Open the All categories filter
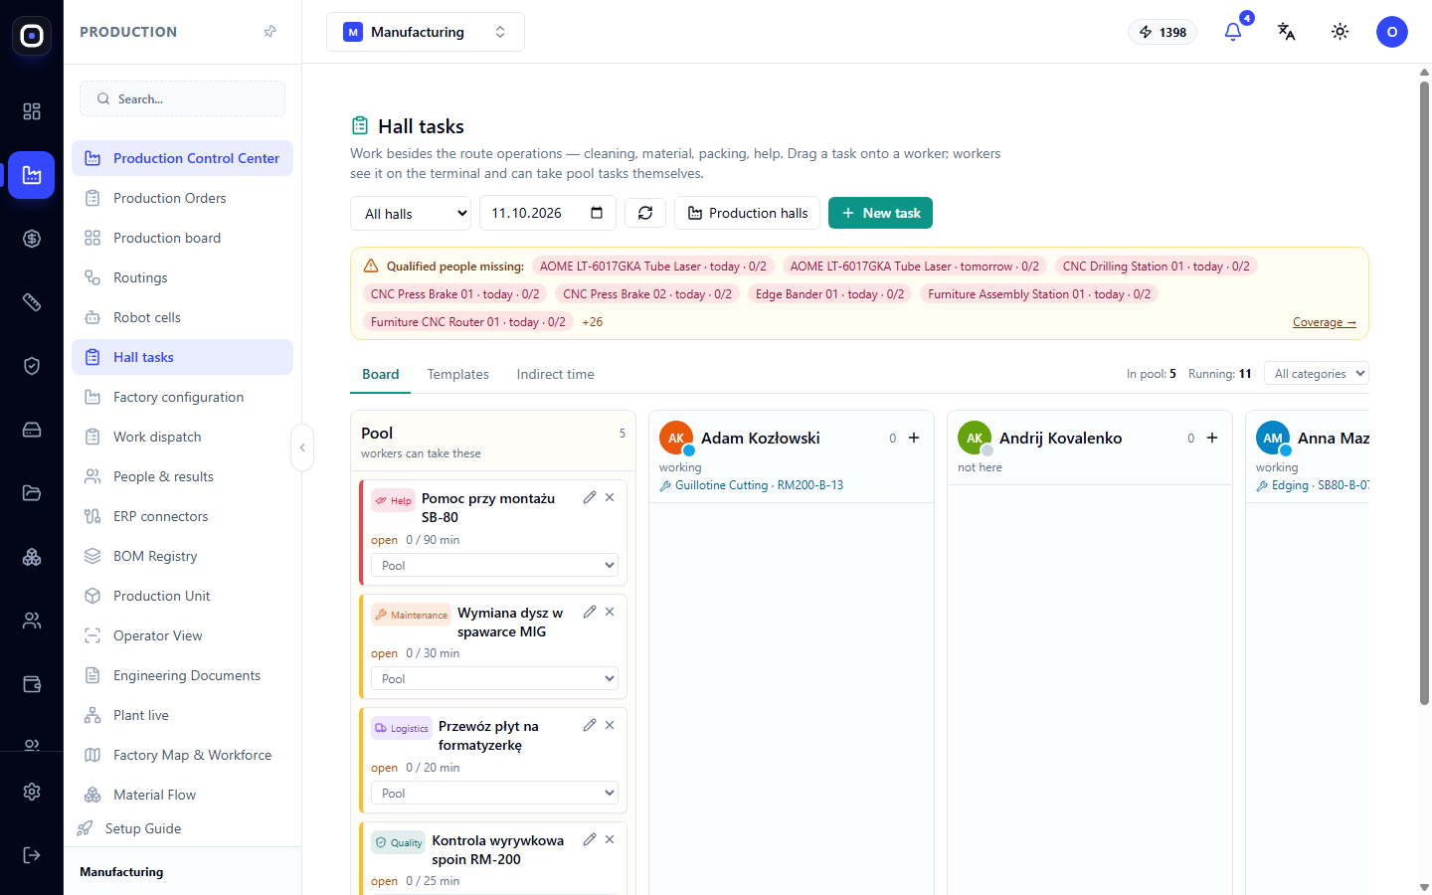1432x895 pixels. click(x=1317, y=374)
